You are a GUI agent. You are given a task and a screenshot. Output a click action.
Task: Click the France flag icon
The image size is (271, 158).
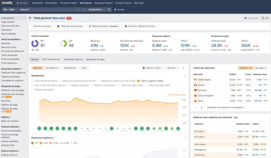click(196, 85)
